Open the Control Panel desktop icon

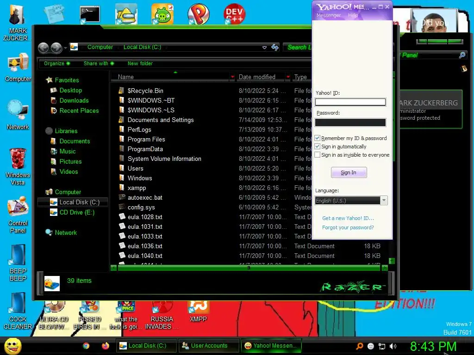coord(18,215)
